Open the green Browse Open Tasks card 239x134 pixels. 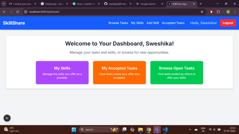coord(176,72)
